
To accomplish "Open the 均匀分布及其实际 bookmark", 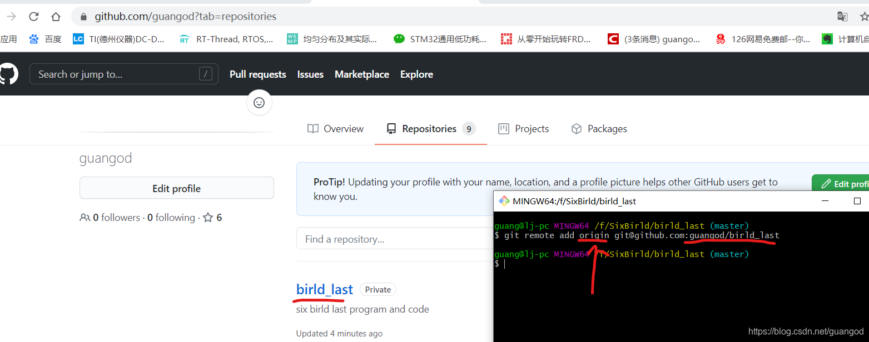I will [332, 39].
